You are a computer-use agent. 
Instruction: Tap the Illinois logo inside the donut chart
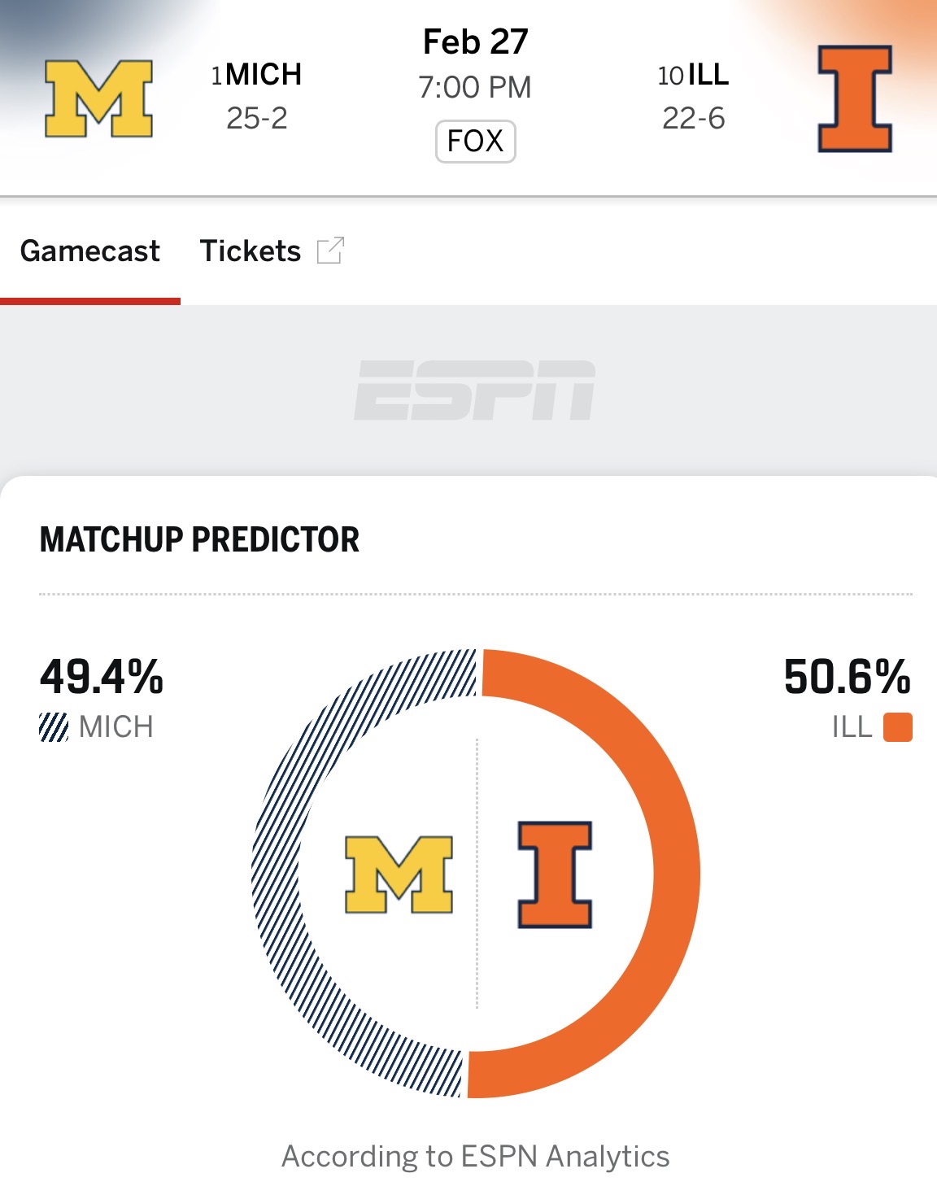556,874
